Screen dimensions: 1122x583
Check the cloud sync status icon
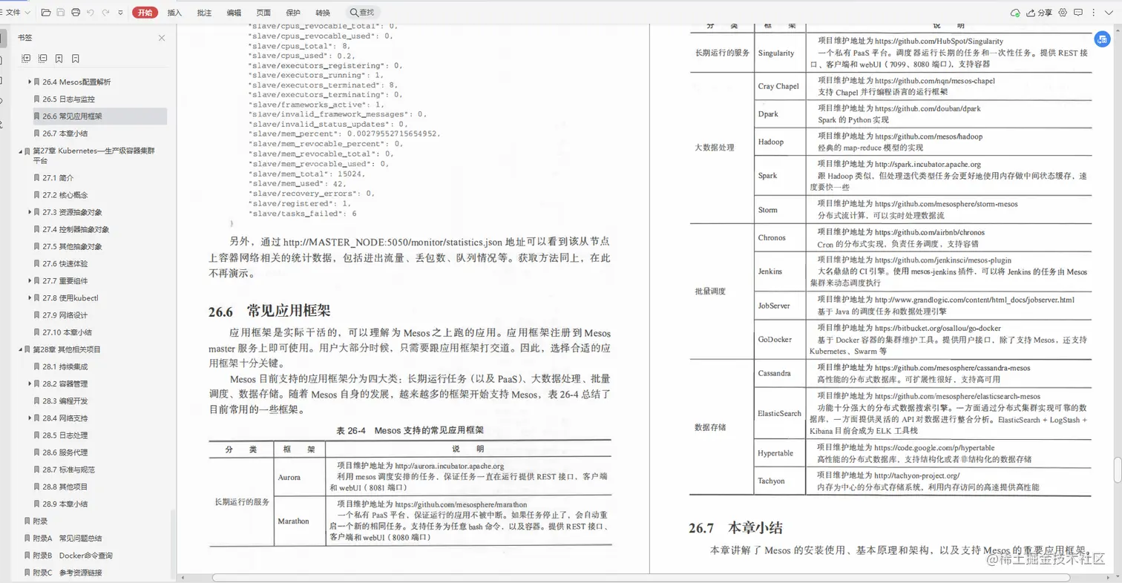[x=1016, y=12]
